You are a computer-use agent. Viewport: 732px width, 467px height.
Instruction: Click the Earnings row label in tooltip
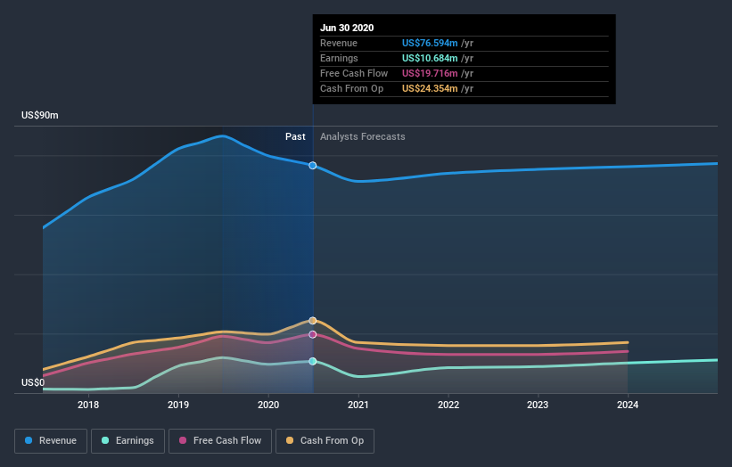coord(339,58)
